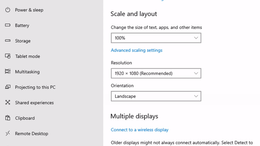This screenshot has width=260, height=146.
Task: Open Remote Desktop settings section
Action: (32, 133)
